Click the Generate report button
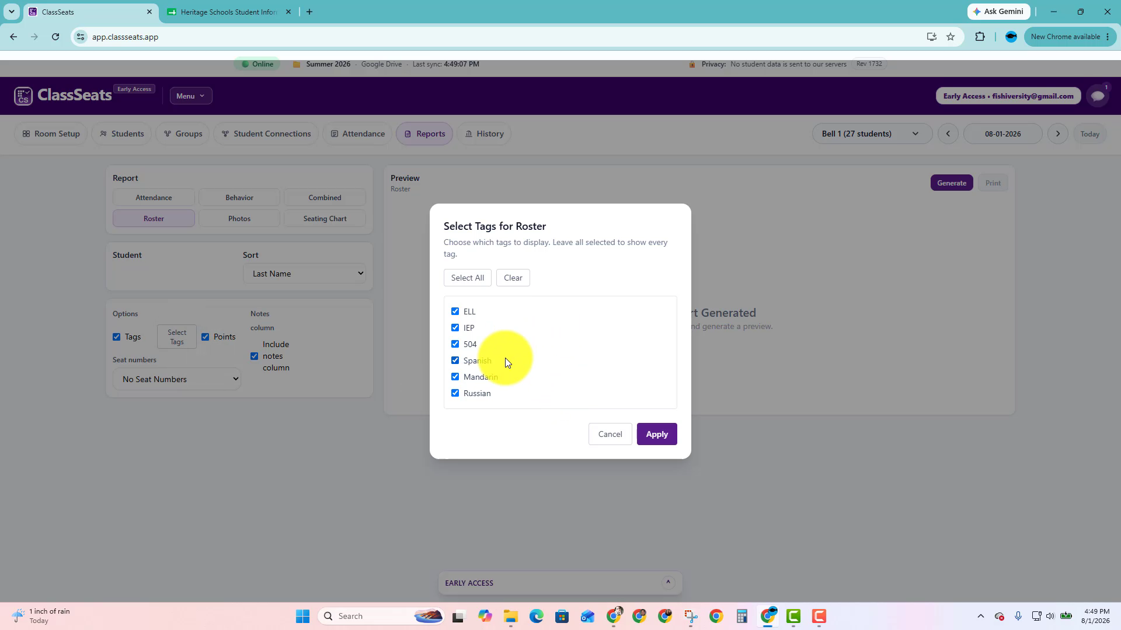Screen dimensions: 1121x630 pyautogui.click(x=952, y=183)
